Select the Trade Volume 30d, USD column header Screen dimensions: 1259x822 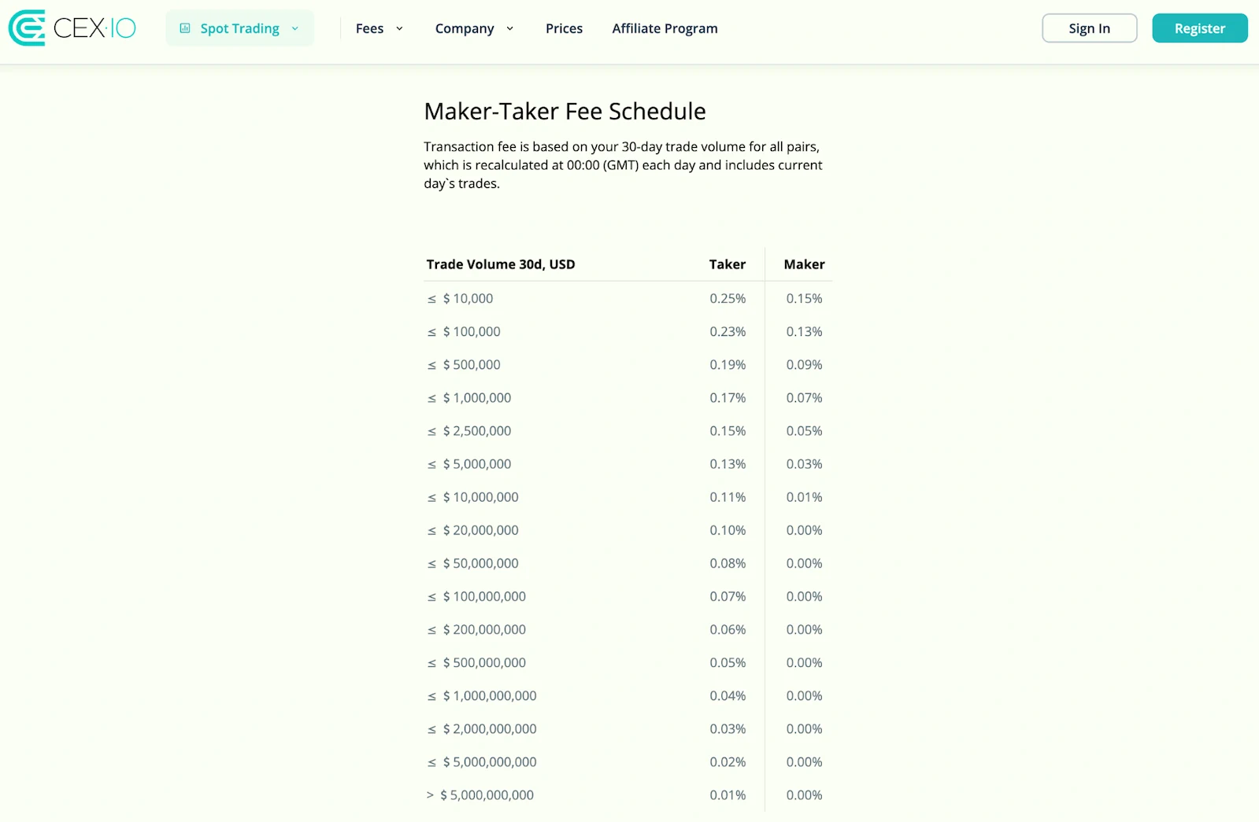coord(500,264)
